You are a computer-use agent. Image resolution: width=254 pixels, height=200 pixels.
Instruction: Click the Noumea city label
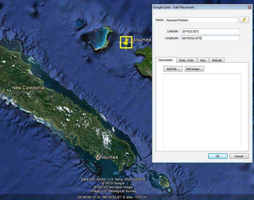[109, 157]
